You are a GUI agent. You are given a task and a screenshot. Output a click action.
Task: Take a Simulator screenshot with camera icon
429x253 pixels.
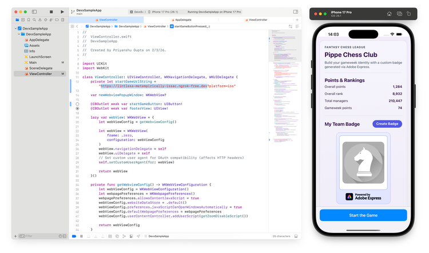399,14
